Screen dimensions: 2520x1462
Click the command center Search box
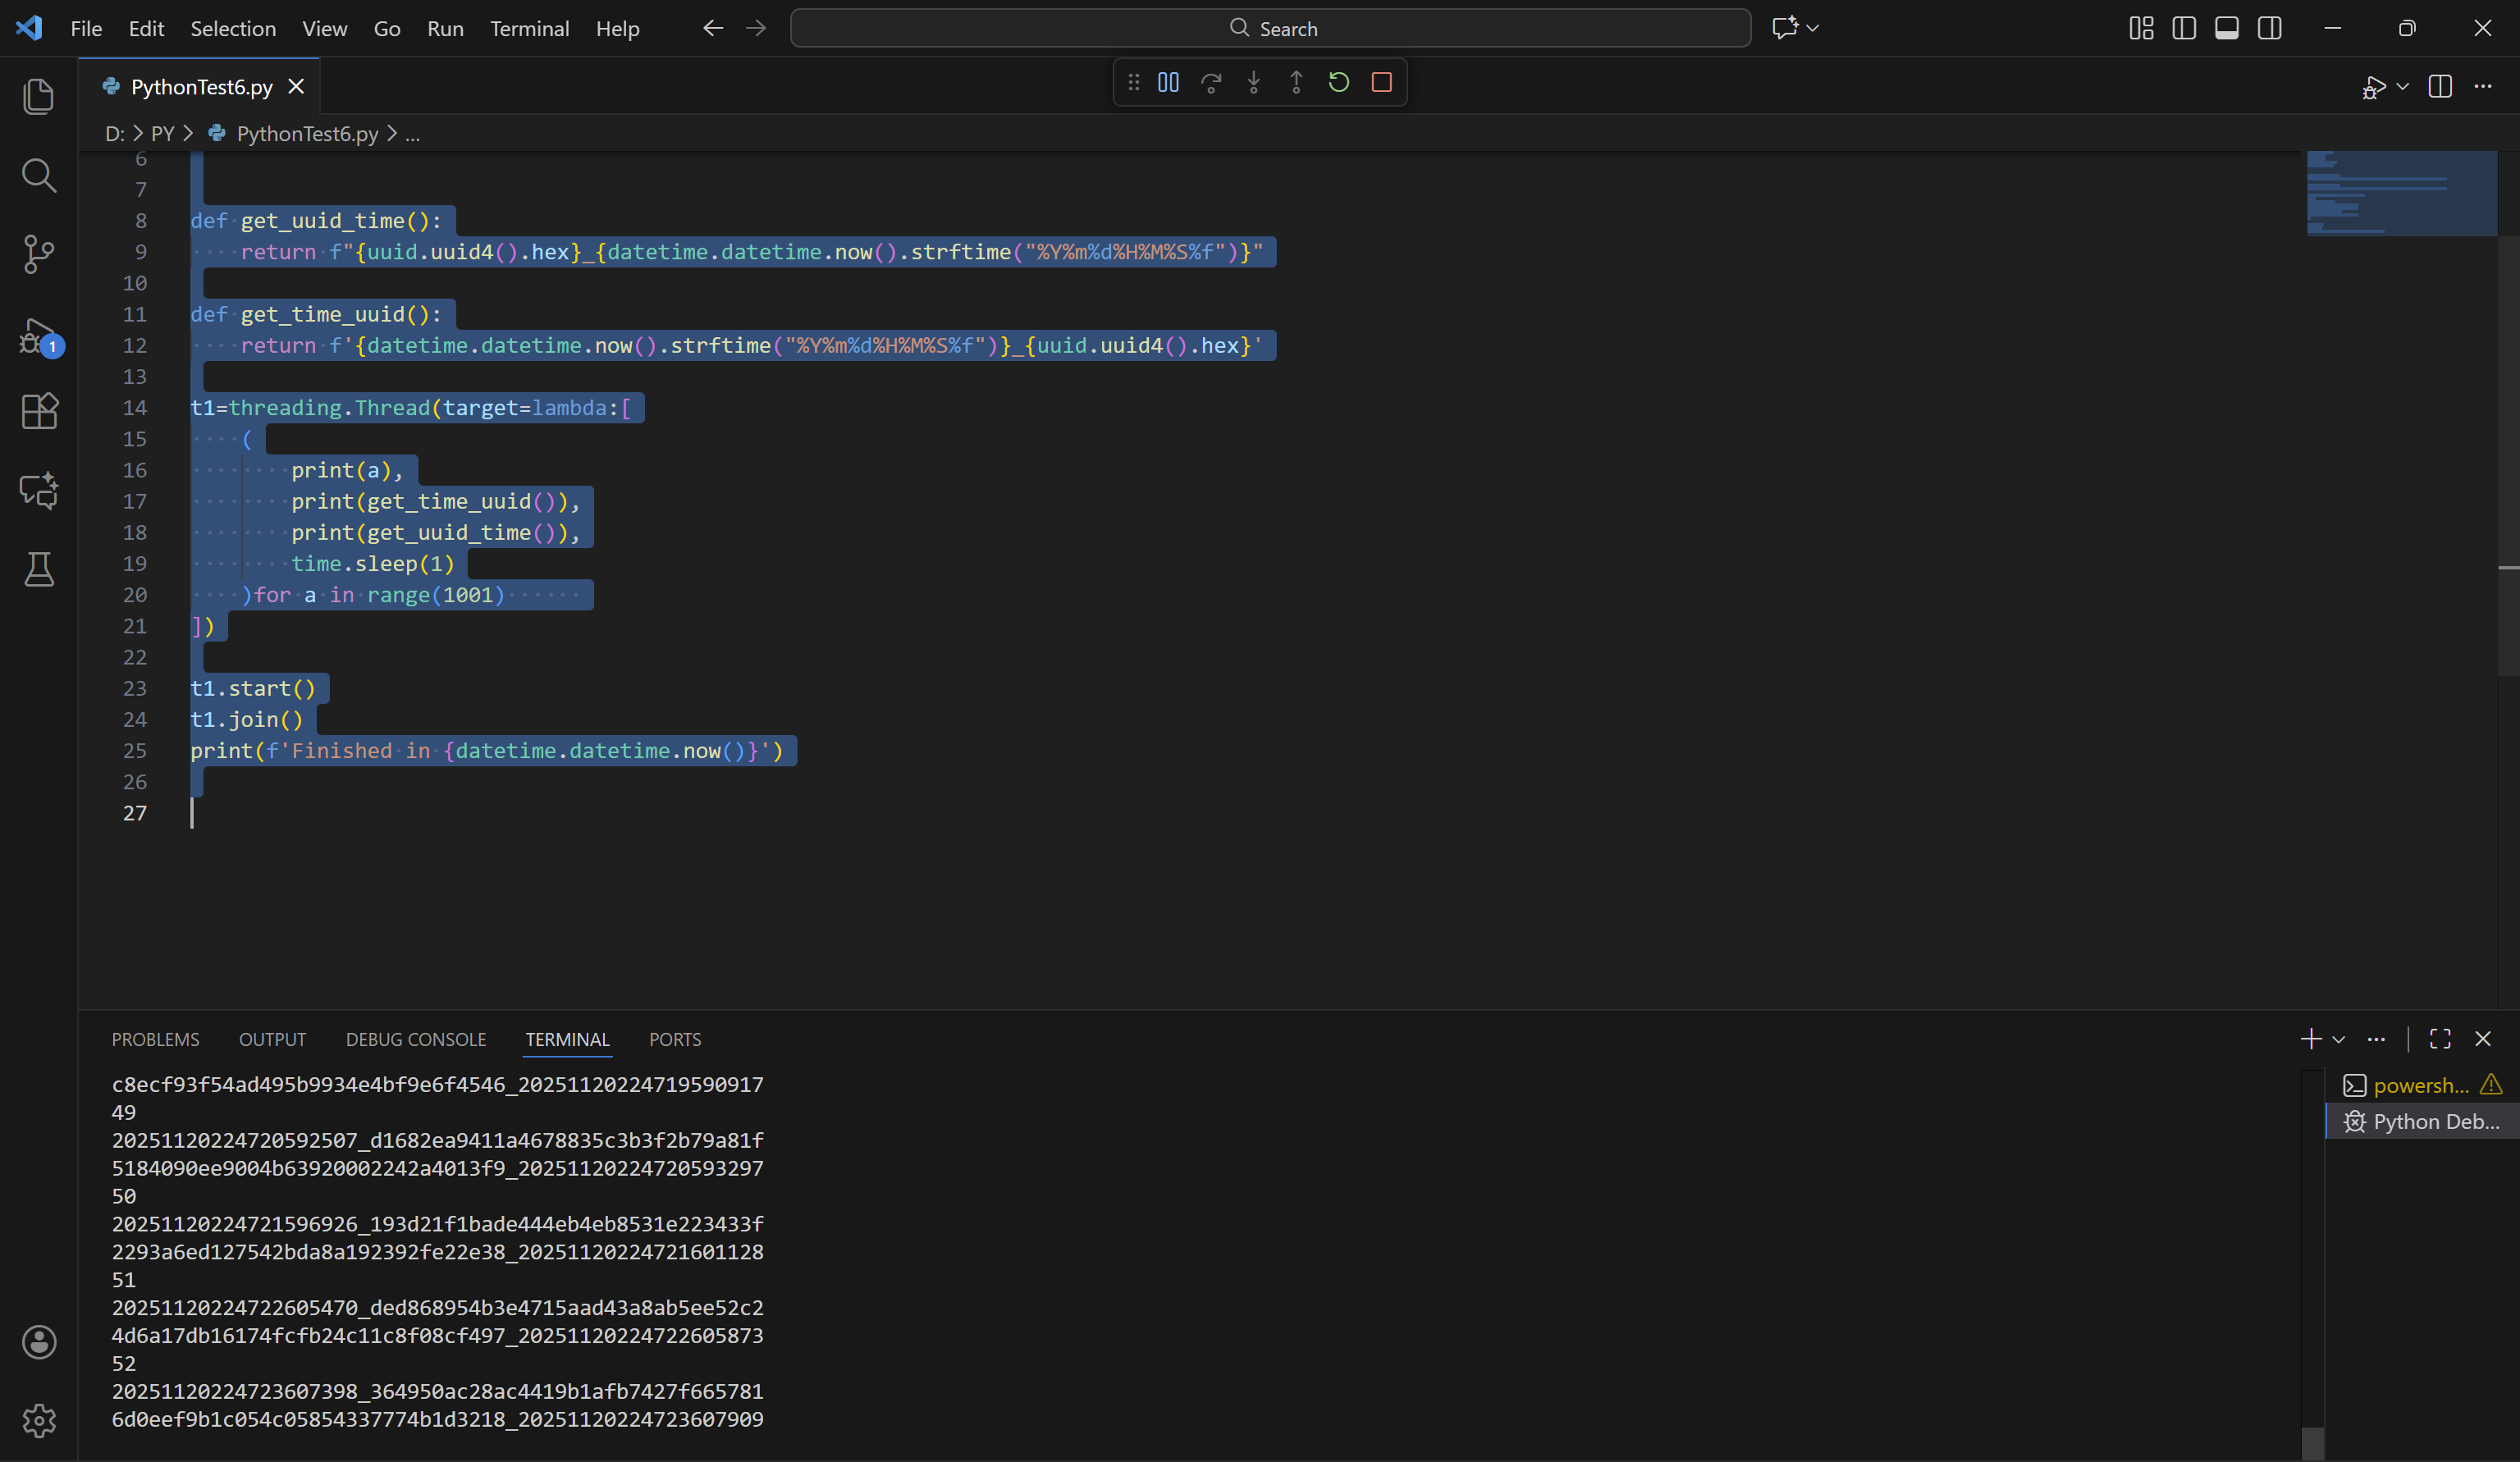point(1270,28)
